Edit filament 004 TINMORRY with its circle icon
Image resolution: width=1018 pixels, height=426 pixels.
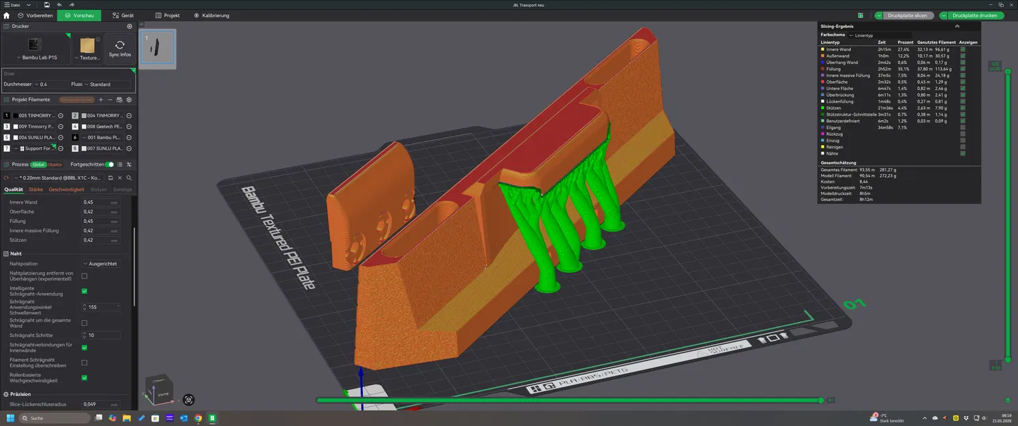[x=129, y=116]
